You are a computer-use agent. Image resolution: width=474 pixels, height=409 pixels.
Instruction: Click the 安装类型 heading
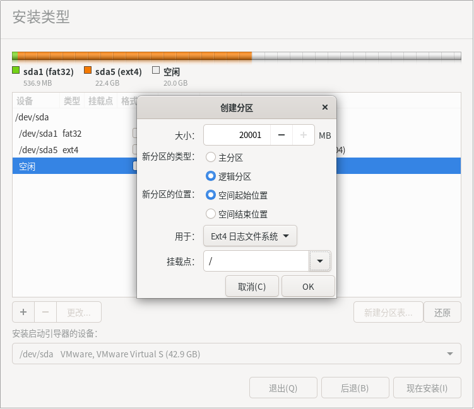pos(41,17)
